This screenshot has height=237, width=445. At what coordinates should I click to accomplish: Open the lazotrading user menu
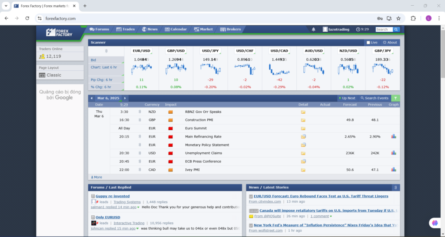click(x=336, y=29)
